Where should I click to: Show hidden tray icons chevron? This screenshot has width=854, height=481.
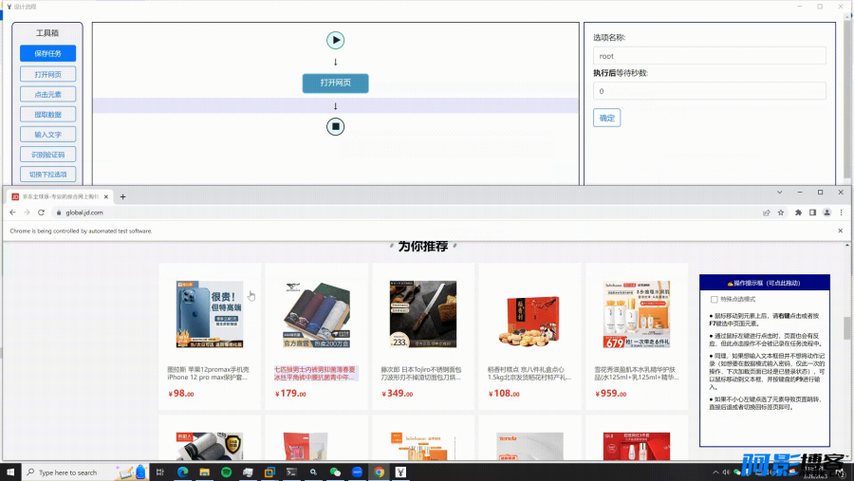(x=715, y=472)
